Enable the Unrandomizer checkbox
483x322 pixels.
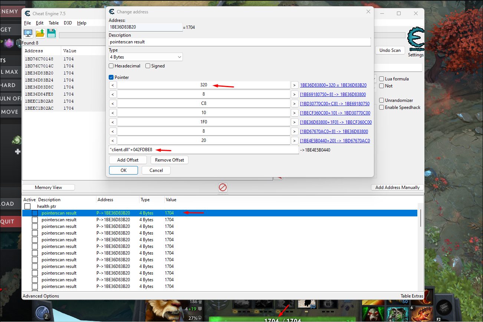[381, 100]
